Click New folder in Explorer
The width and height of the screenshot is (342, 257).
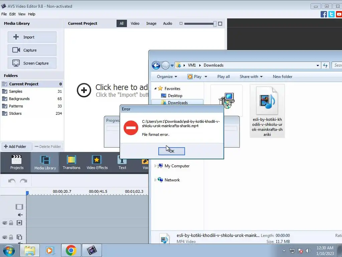click(x=283, y=77)
